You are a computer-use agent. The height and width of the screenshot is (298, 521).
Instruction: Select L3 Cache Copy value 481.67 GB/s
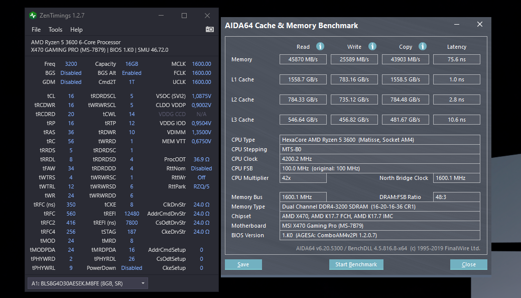tap(406, 120)
